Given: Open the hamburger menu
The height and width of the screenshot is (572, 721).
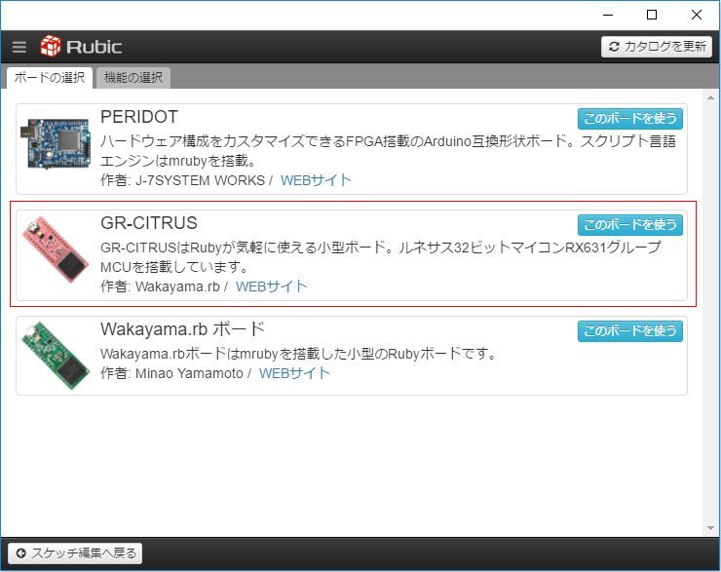Looking at the screenshot, I should pyautogui.click(x=19, y=47).
